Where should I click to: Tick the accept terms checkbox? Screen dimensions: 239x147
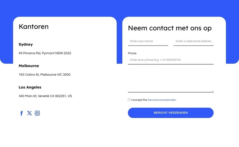tap(129, 100)
